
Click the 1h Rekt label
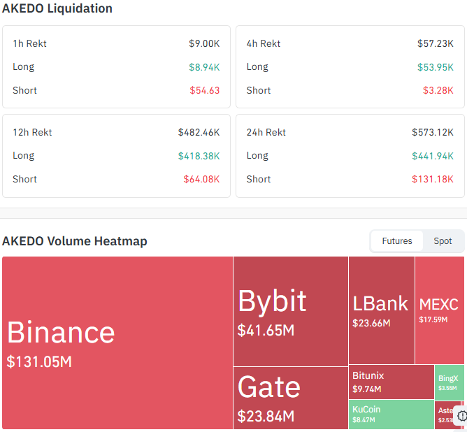pos(29,43)
